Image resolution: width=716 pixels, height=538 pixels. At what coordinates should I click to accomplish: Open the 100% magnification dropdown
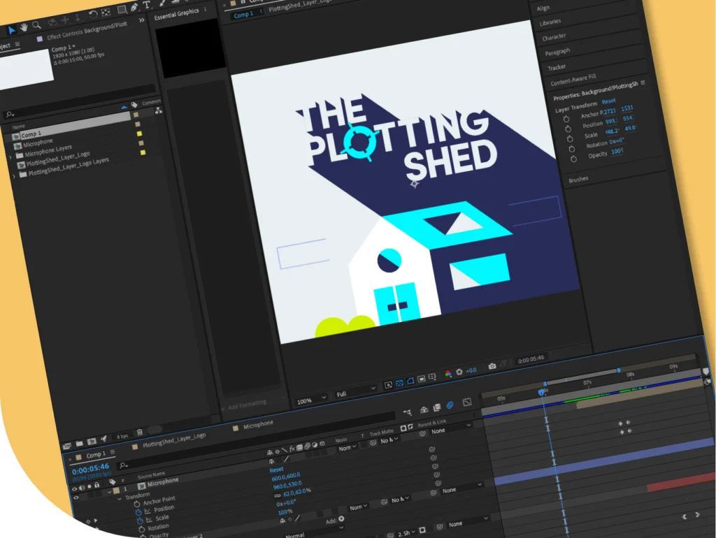click(311, 400)
